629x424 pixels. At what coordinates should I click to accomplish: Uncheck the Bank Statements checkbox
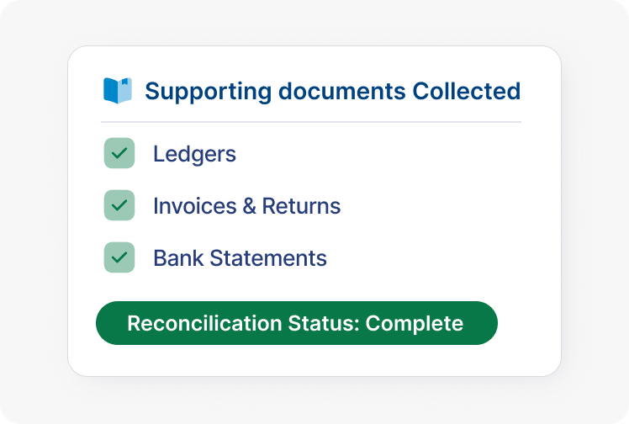[x=119, y=257]
